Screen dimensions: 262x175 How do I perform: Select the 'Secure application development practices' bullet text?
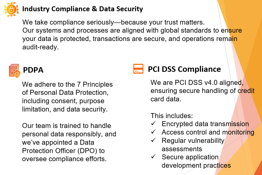(x=196, y=161)
